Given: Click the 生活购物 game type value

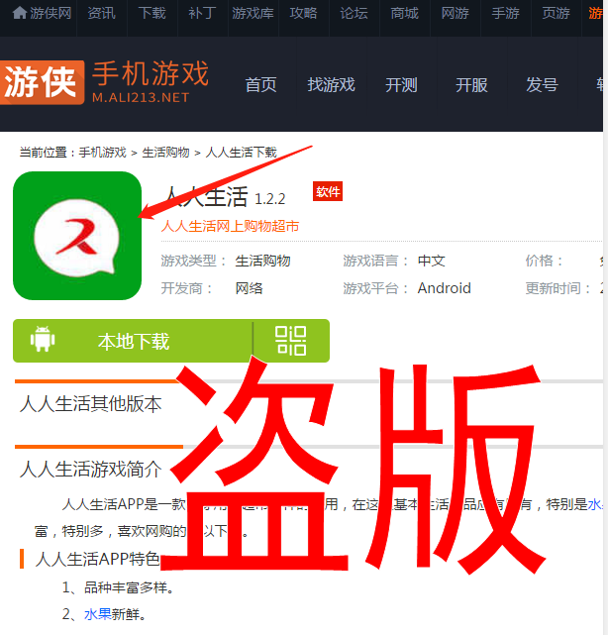Looking at the screenshot, I should (x=263, y=261).
